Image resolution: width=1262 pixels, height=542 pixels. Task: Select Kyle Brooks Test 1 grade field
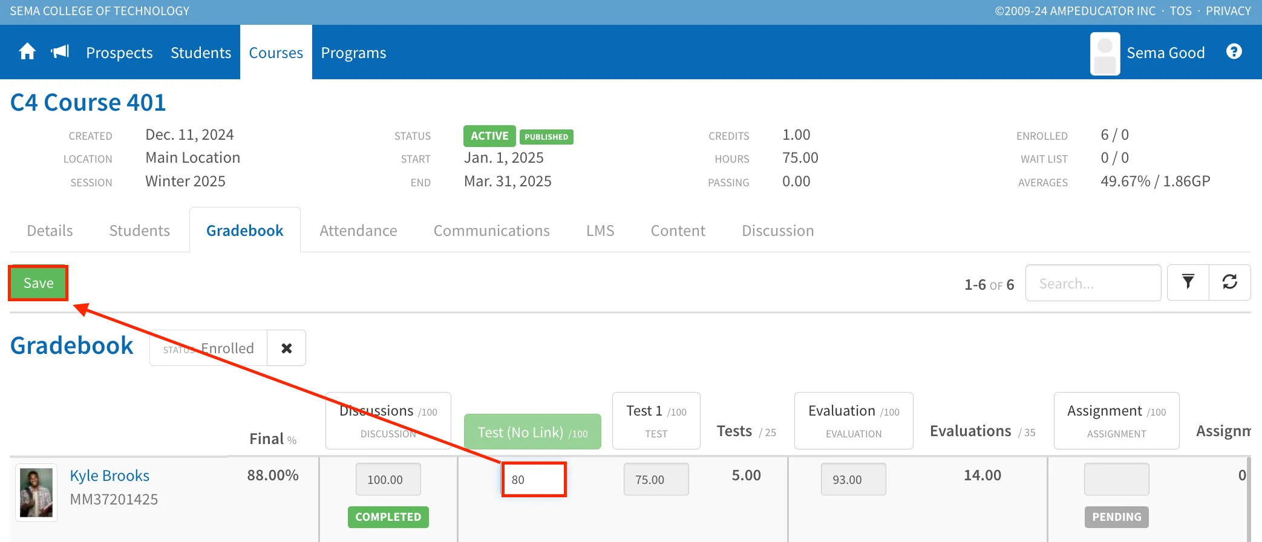pyautogui.click(x=656, y=479)
